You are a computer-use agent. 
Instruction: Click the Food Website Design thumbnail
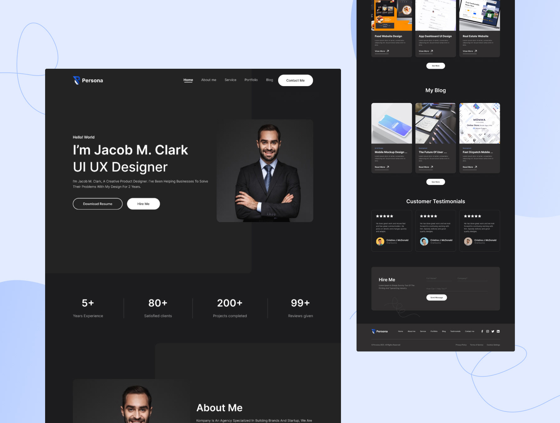point(392,15)
